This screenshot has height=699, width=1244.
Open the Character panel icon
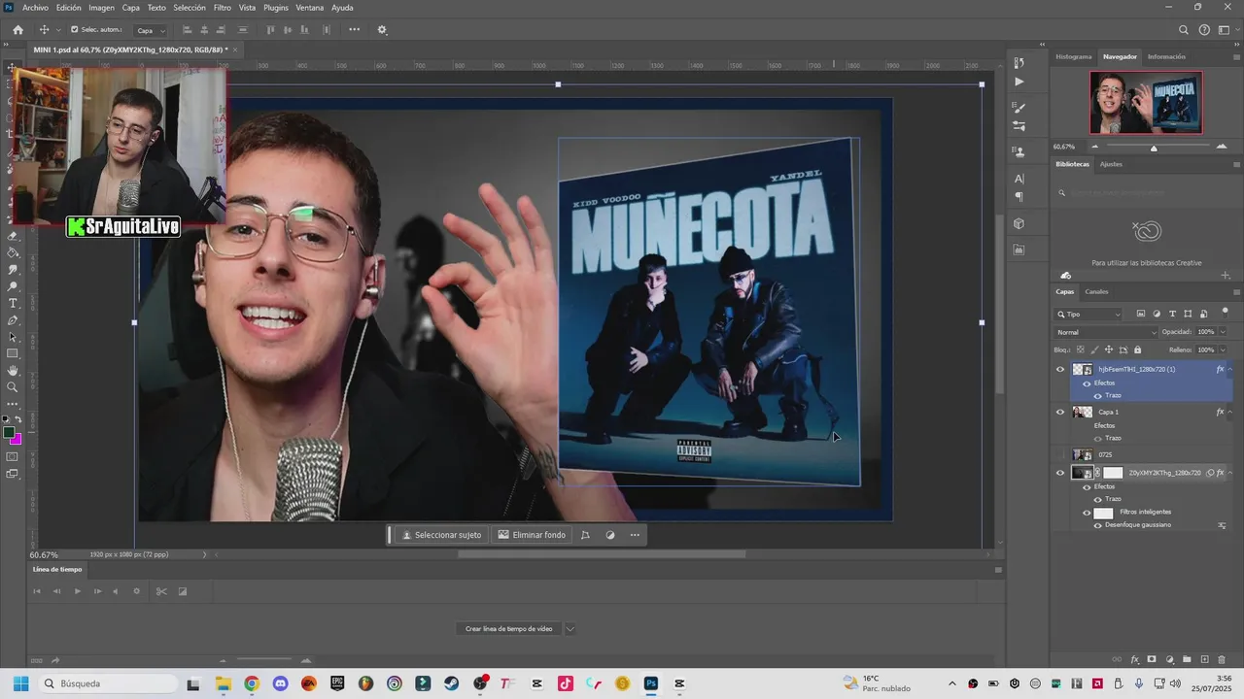tap(1019, 179)
